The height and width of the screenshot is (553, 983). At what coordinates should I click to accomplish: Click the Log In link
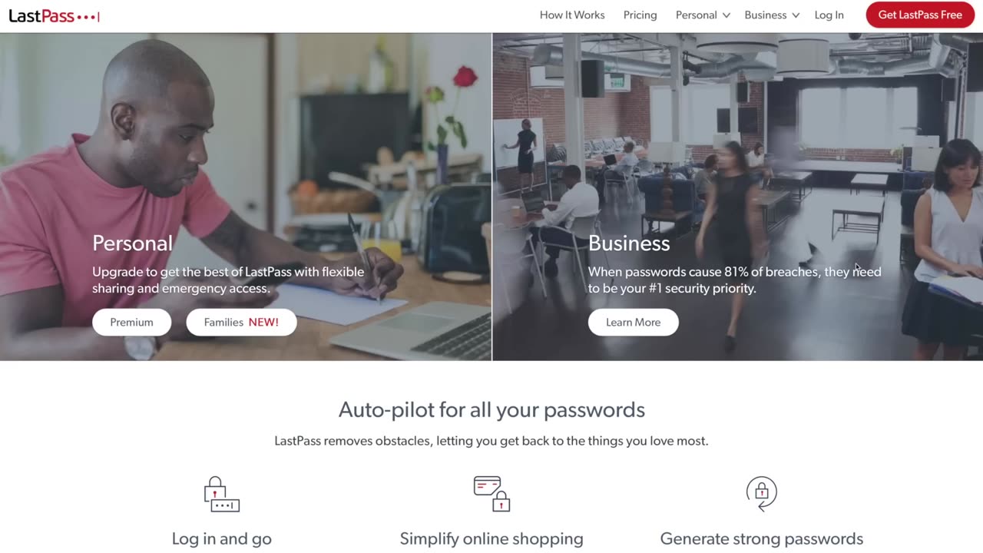pyautogui.click(x=829, y=15)
